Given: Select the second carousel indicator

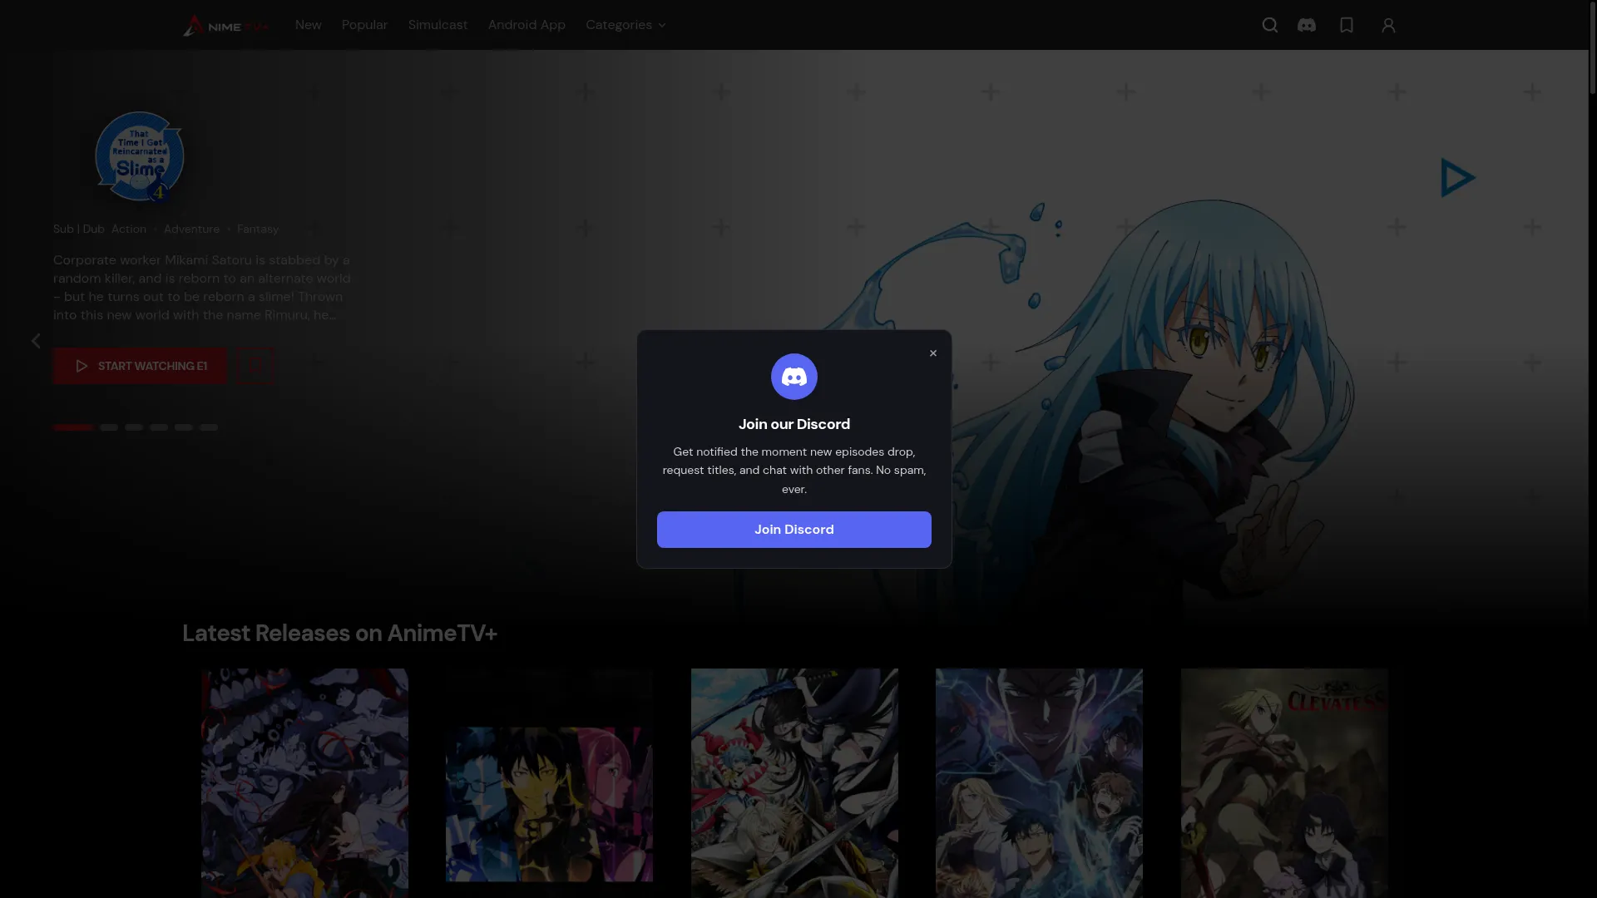Looking at the screenshot, I should 109,427.
